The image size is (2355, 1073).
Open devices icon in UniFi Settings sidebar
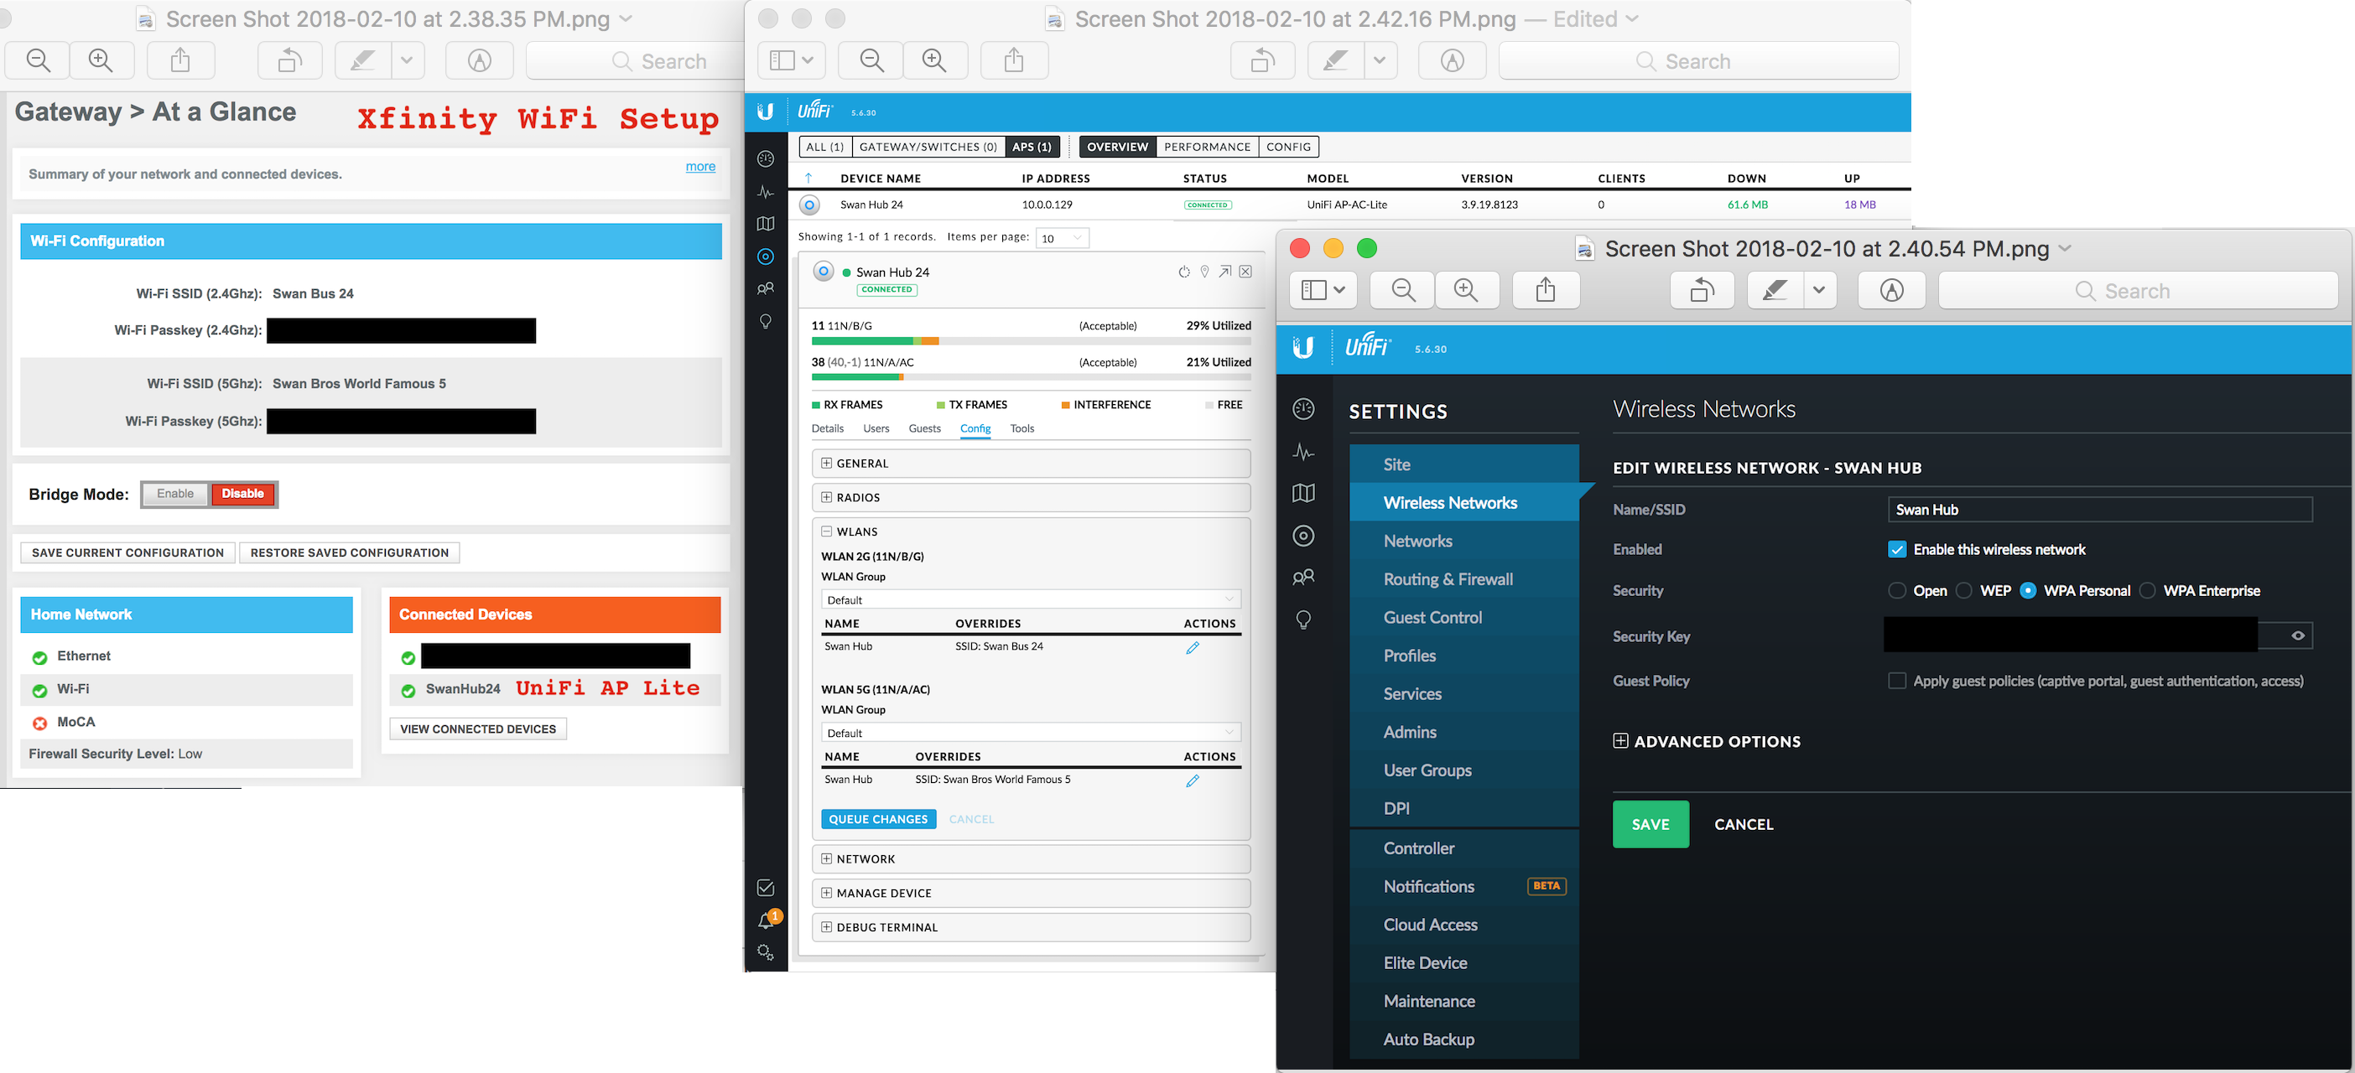(1303, 536)
